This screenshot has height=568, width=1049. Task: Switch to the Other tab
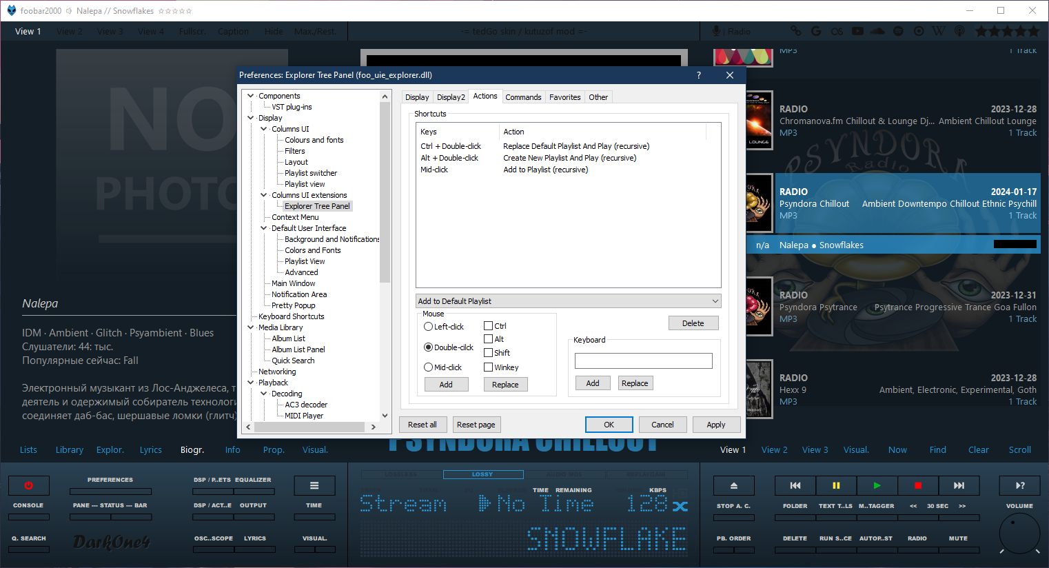point(598,97)
